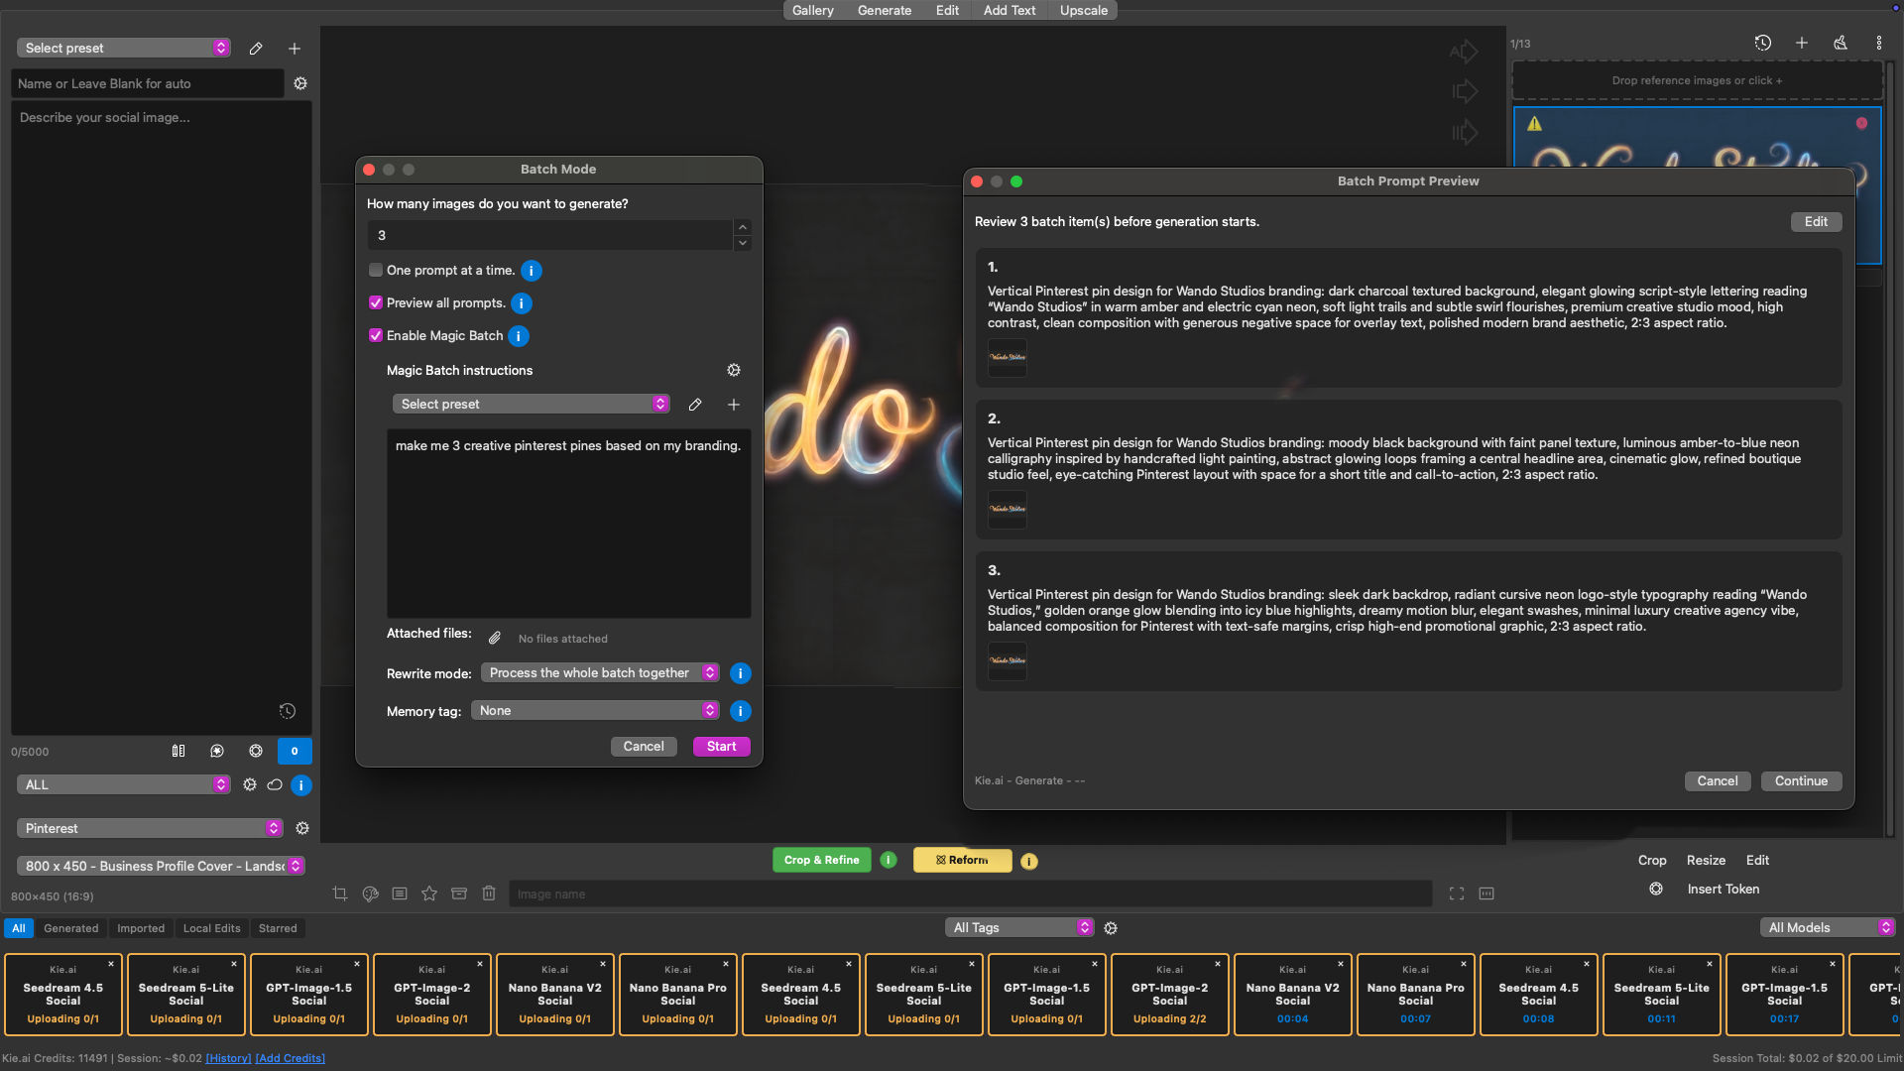Switch to the Generate tab
The width and height of the screenshot is (1904, 1071).
tap(885, 10)
